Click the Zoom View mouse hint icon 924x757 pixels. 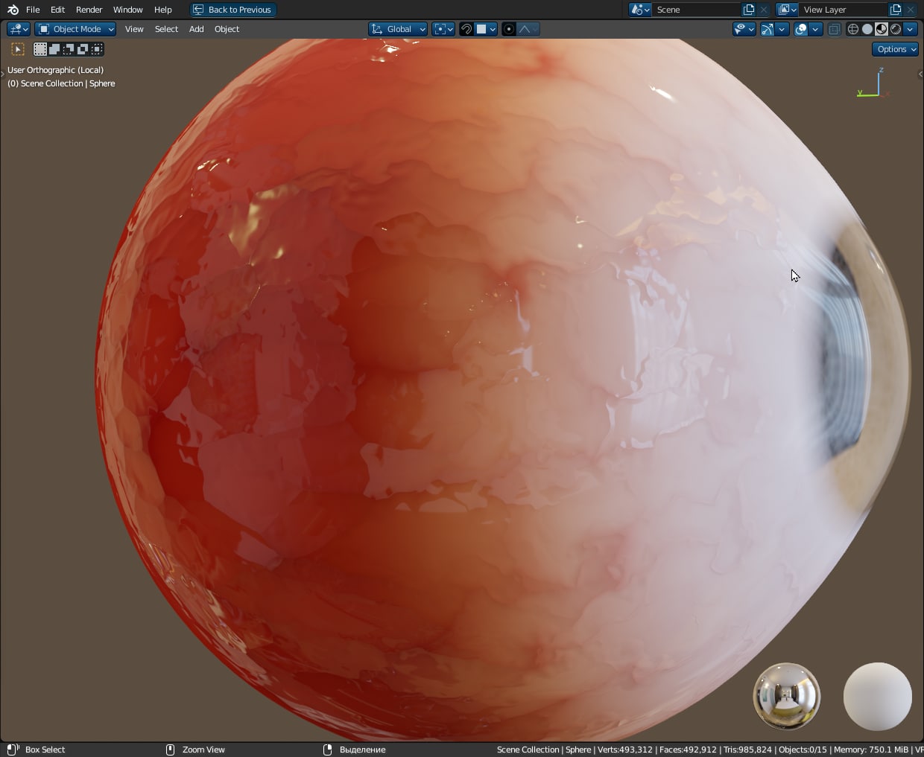point(170,750)
